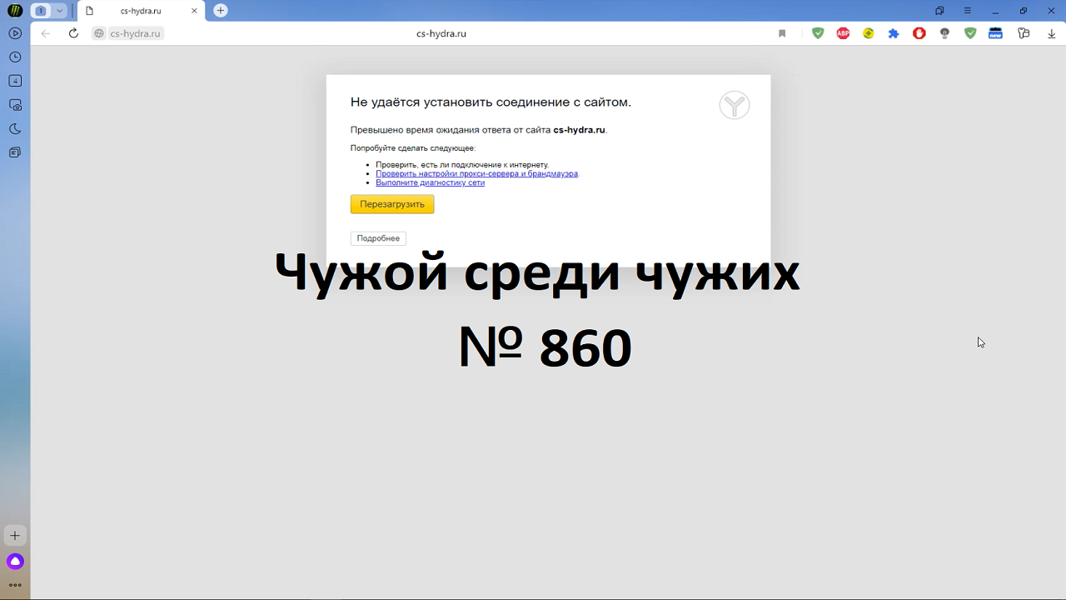The width and height of the screenshot is (1066, 600).
Task: Open browsing history clock in sidebar
Action: coord(15,57)
